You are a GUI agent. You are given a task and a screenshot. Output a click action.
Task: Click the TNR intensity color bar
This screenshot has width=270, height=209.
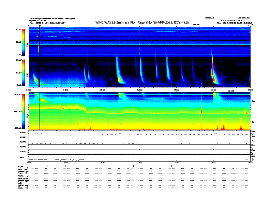pyautogui.click(x=23, y=111)
